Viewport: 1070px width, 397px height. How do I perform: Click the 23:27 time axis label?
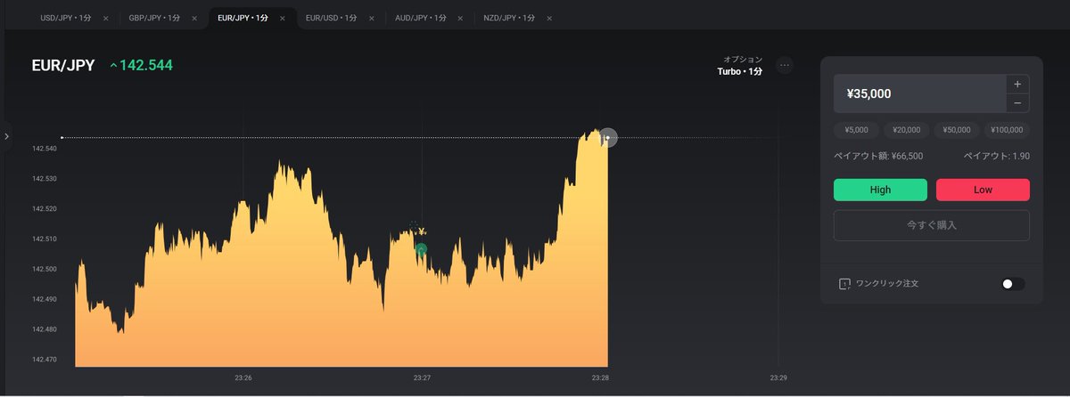click(422, 377)
